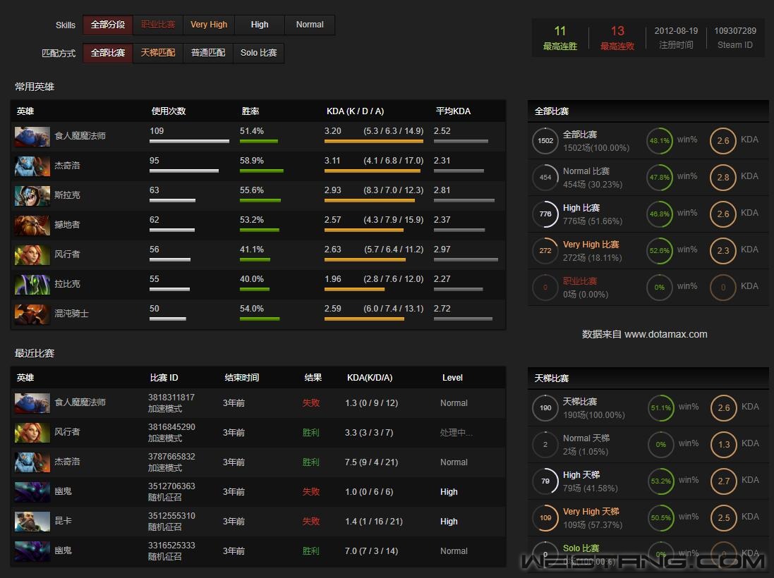Click the 776 High matches circle
The image size is (774, 578).
click(545, 214)
